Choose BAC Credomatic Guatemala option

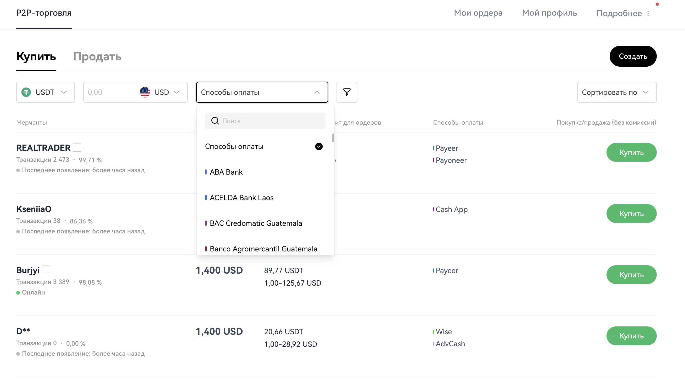click(x=256, y=223)
